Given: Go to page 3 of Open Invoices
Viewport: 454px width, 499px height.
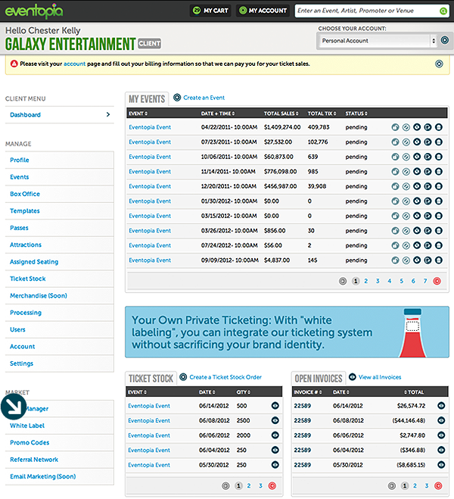Looking at the screenshot, I should coord(427,486).
